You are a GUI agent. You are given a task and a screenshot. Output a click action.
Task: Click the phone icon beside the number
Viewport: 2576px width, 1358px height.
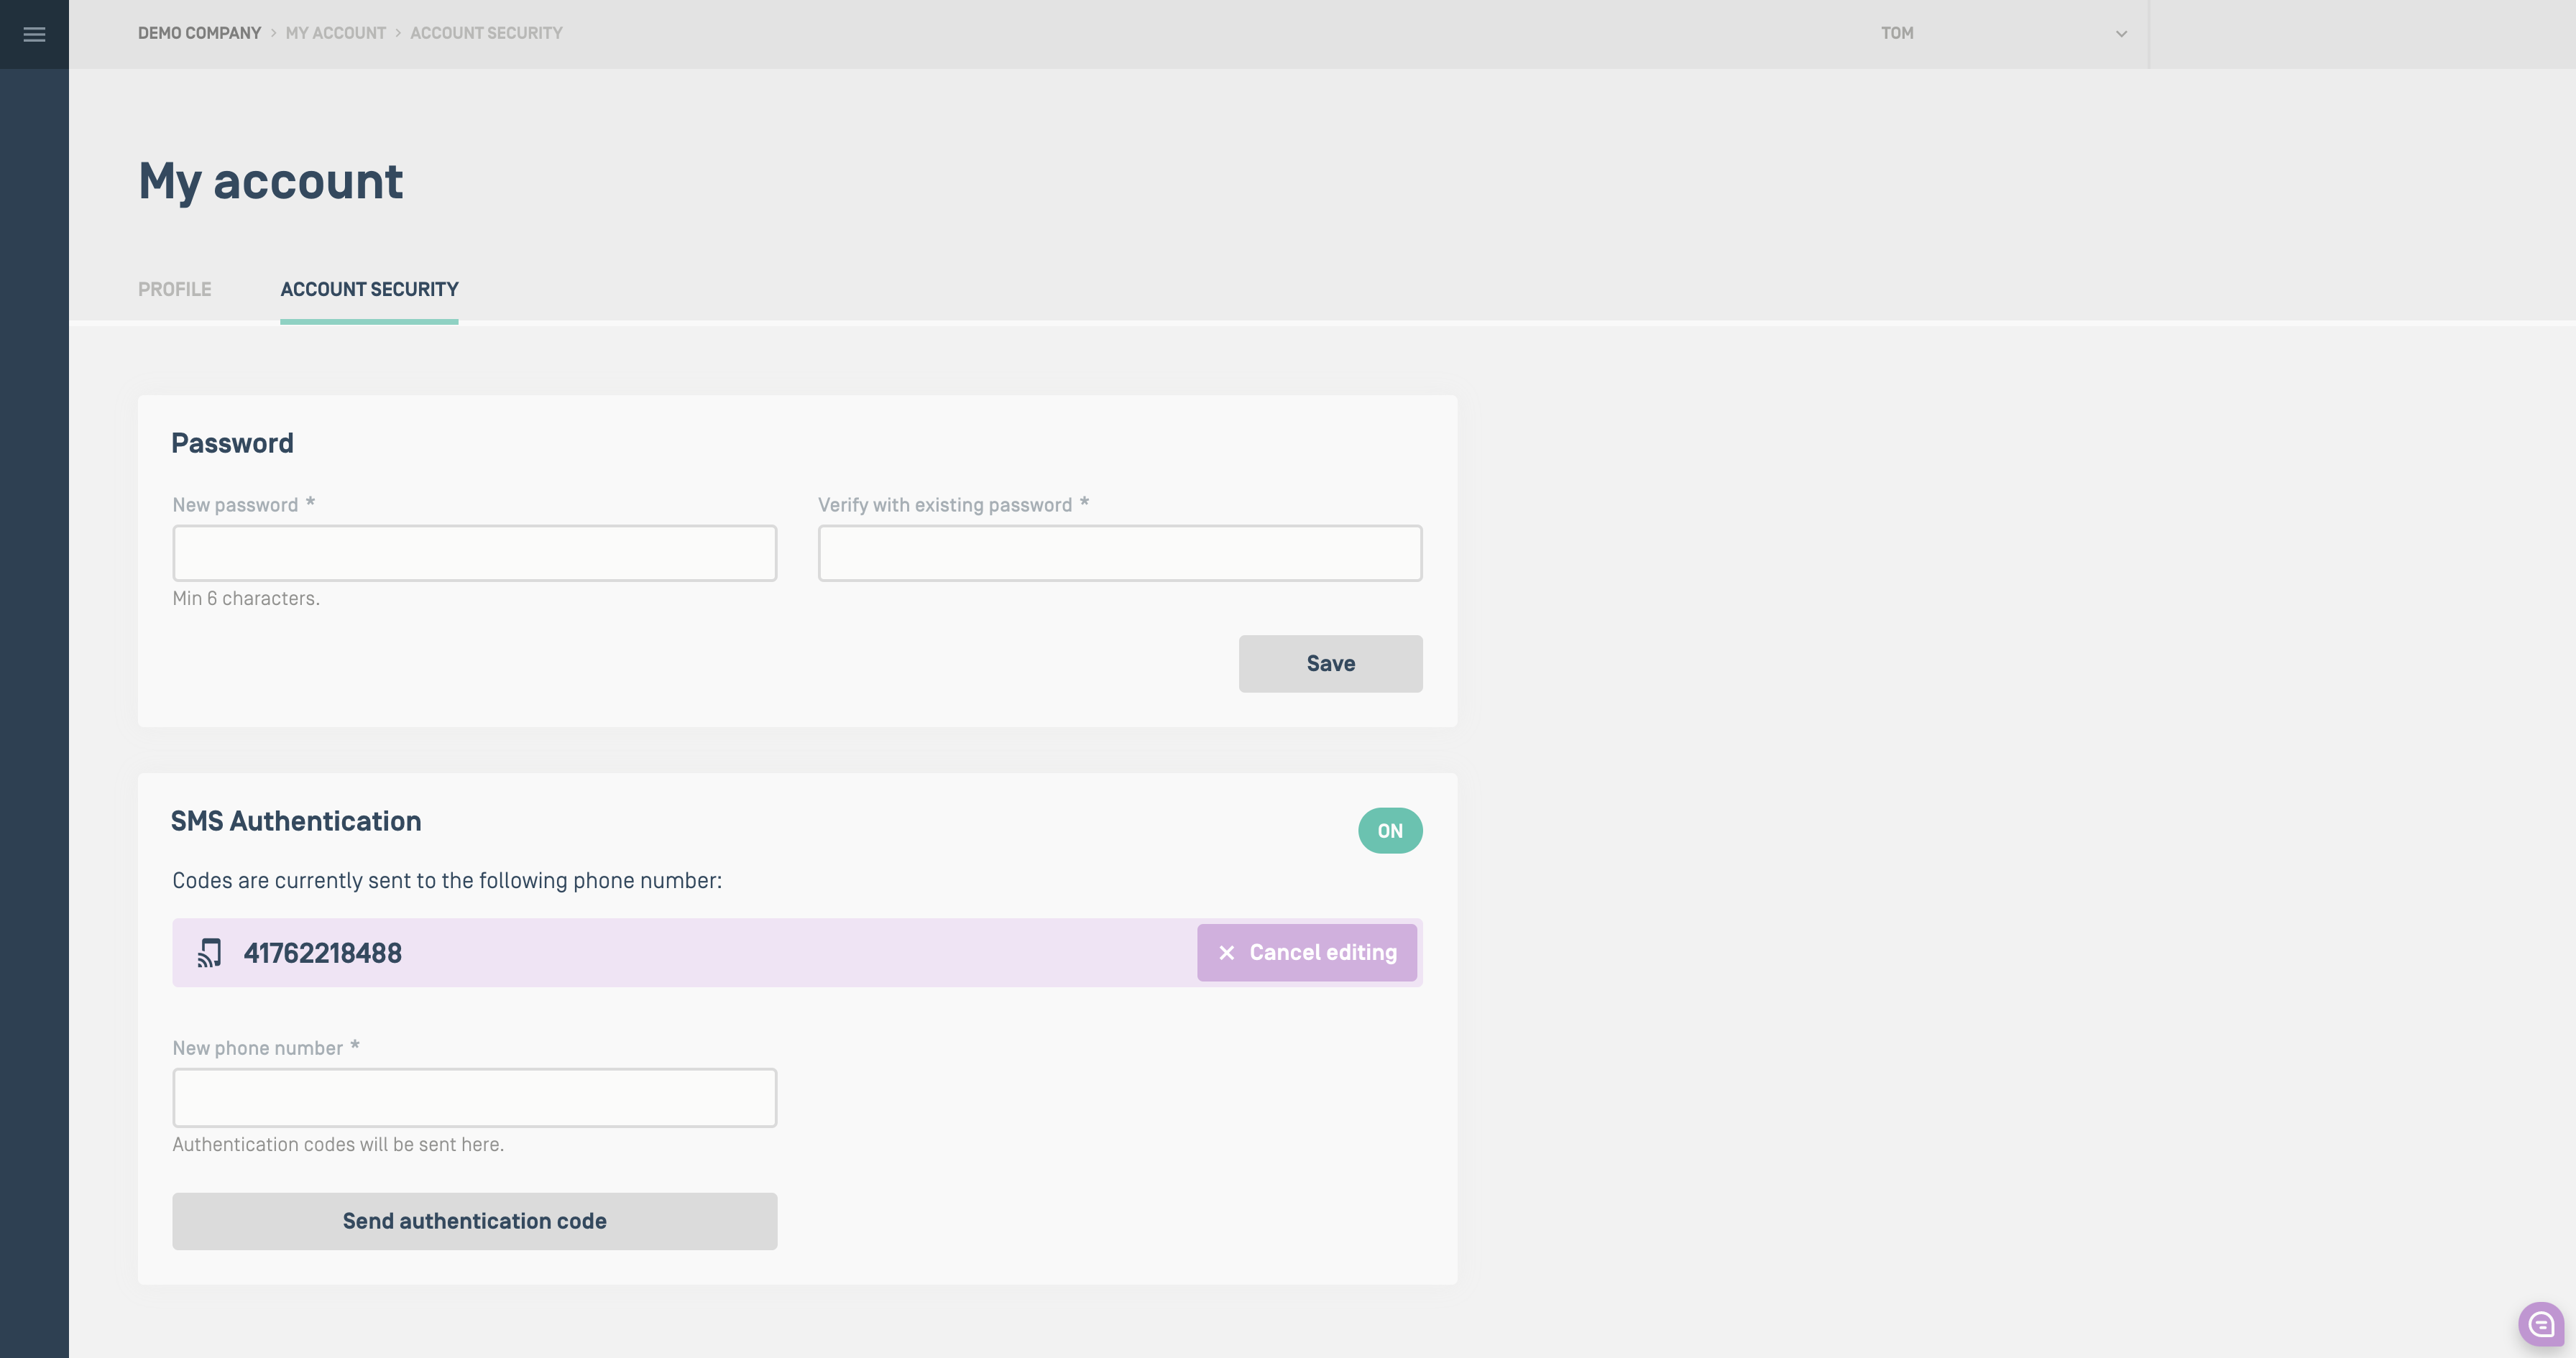[x=209, y=953]
